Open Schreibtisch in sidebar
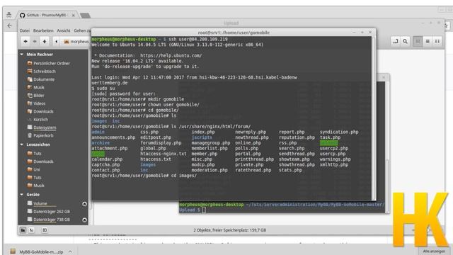 pos(41,72)
